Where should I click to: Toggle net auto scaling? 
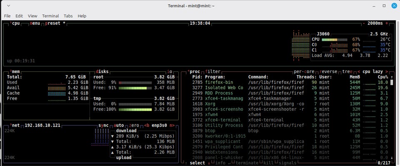(119, 125)
